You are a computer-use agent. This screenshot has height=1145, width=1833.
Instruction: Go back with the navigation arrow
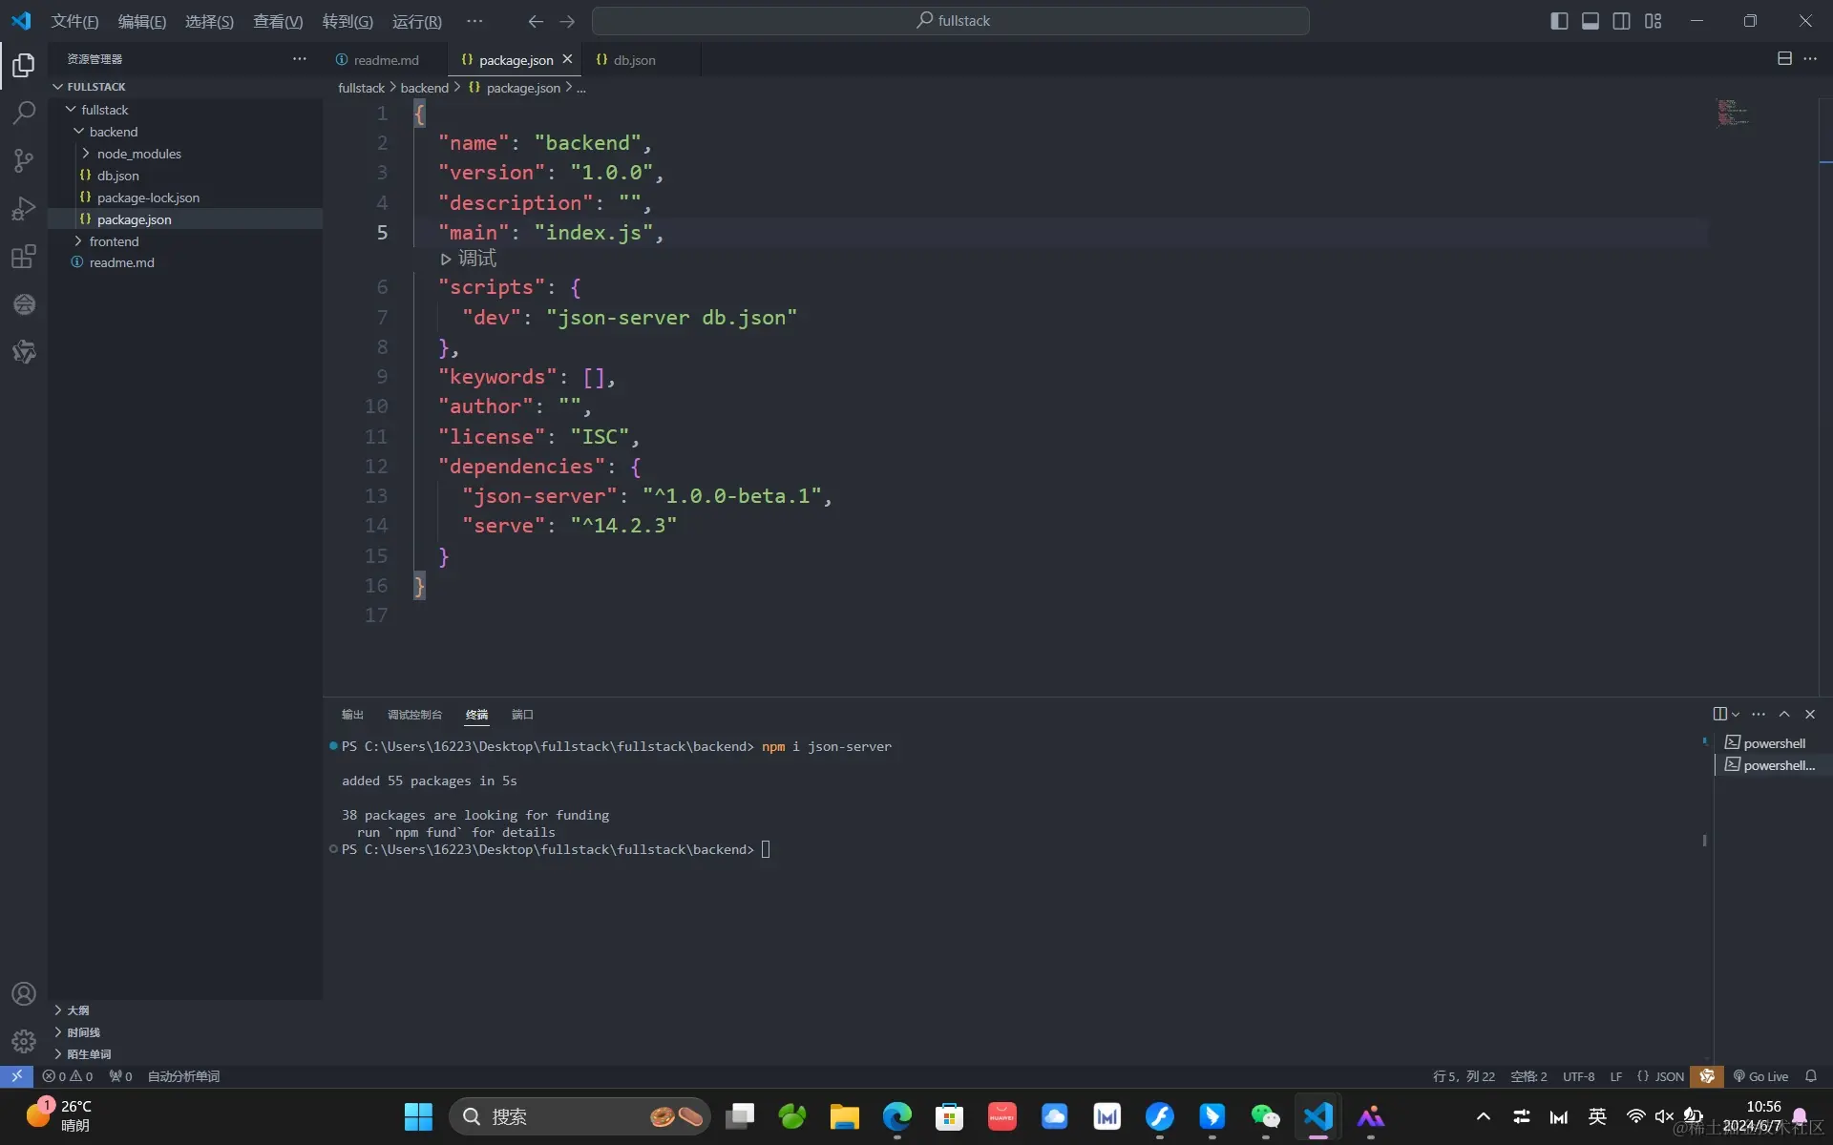tap(536, 21)
